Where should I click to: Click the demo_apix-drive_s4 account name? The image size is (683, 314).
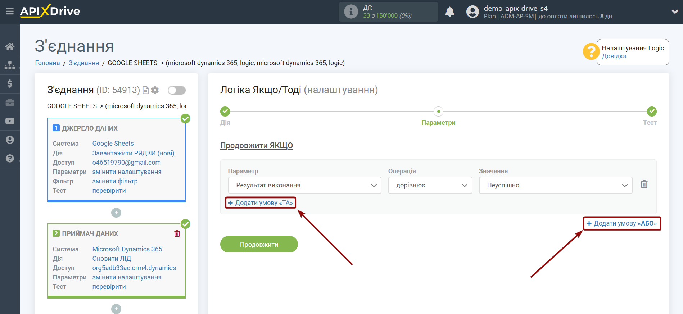[x=516, y=8]
